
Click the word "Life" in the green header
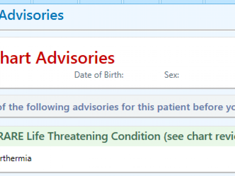point(35,136)
